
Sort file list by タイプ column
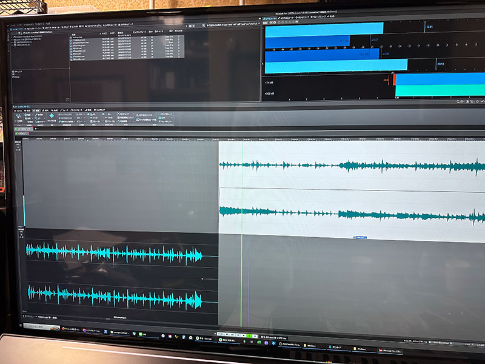click(x=112, y=33)
